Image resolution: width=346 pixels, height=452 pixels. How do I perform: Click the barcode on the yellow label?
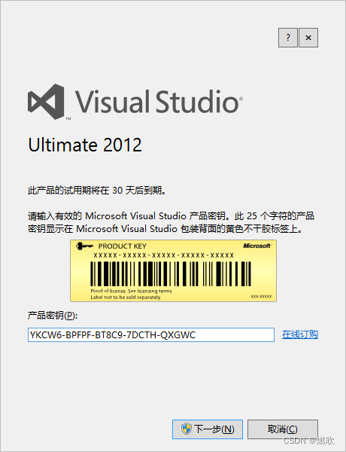click(x=171, y=274)
